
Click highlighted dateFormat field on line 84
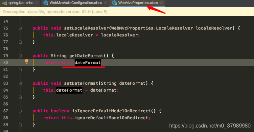69,90
